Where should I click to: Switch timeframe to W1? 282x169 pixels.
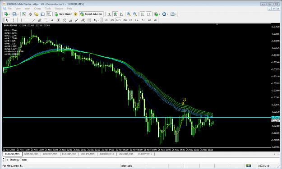(149, 20)
